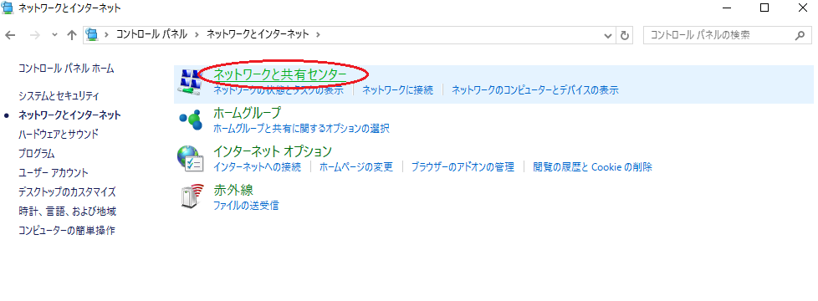Viewport: 818px width, 301px height.
Task: Open 閲覧の履歴と Cookie の削除 link
Action: pyautogui.click(x=593, y=167)
